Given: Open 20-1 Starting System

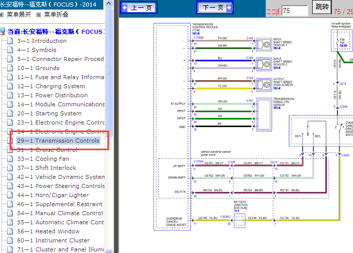Looking at the screenshot, I should coord(49,113).
